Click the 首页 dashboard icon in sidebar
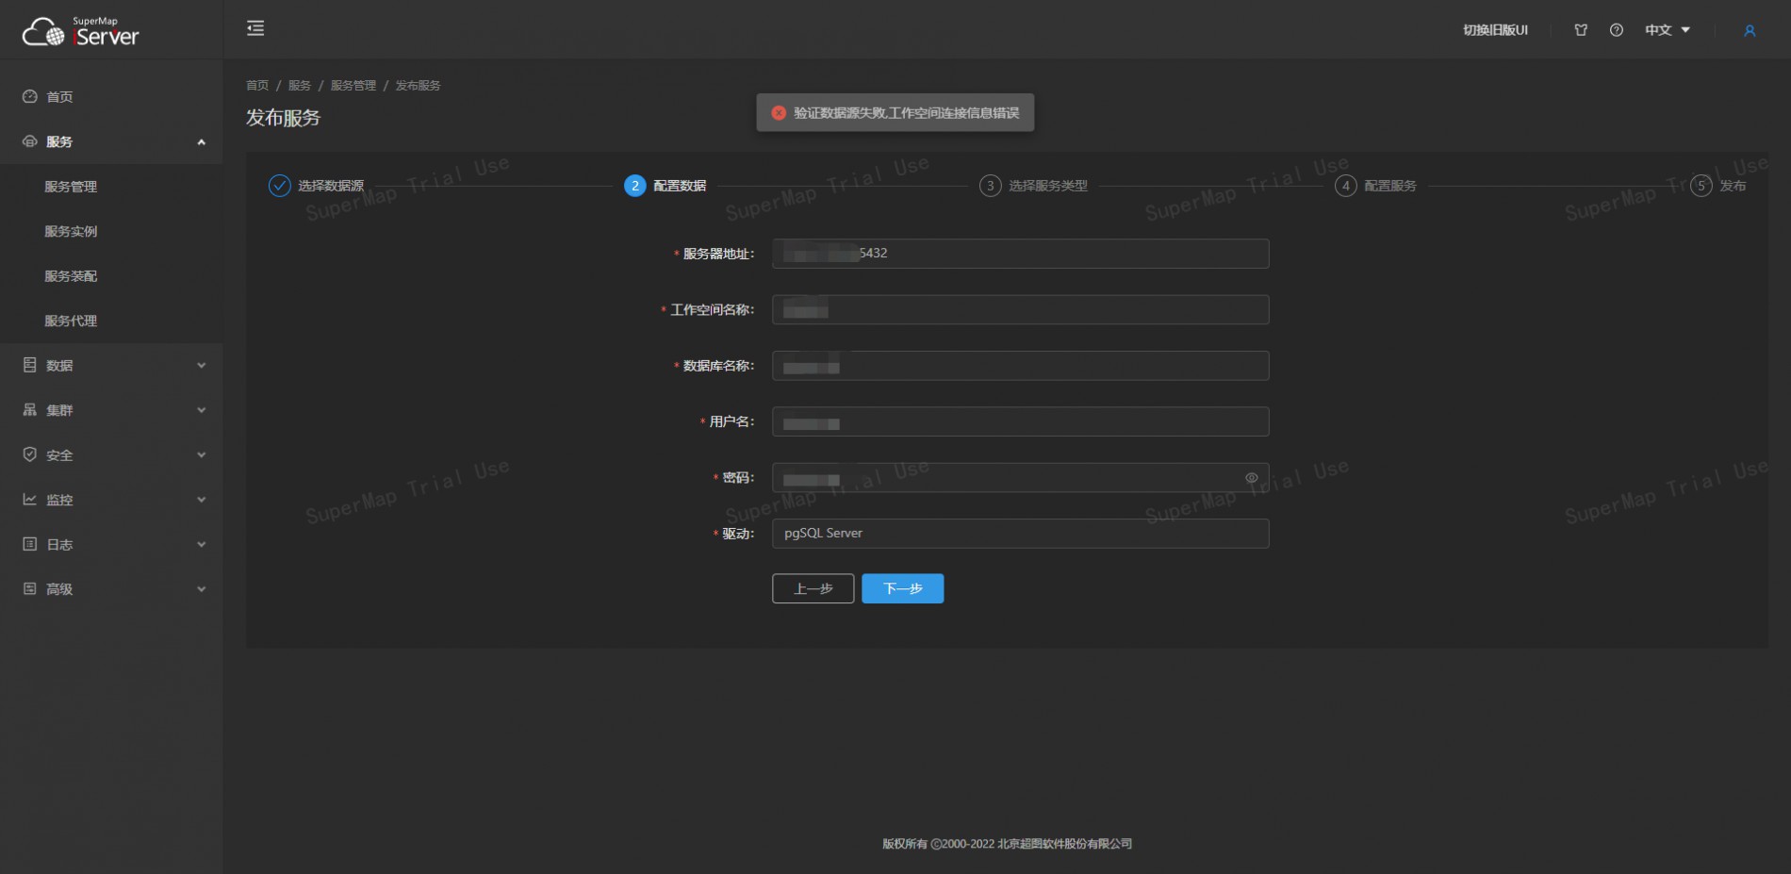Image resolution: width=1791 pixels, height=874 pixels. (x=30, y=96)
